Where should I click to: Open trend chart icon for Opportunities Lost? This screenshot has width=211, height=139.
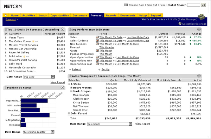[x=97, y=64]
